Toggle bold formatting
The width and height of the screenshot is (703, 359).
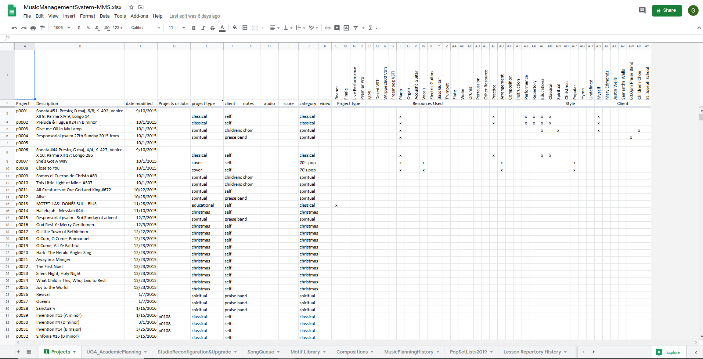click(x=194, y=28)
